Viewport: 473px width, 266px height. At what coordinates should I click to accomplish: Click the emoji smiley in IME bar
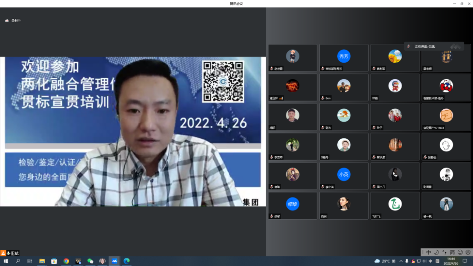pyautogui.click(x=460, y=252)
